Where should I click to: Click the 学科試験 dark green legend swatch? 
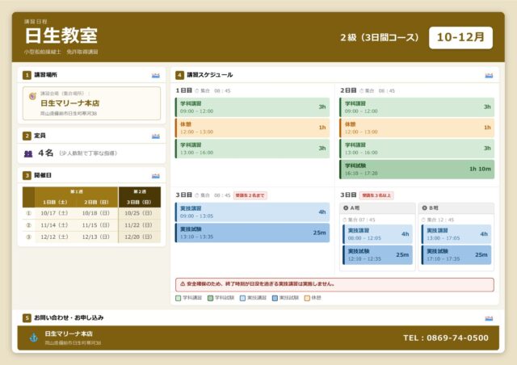click(210, 298)
